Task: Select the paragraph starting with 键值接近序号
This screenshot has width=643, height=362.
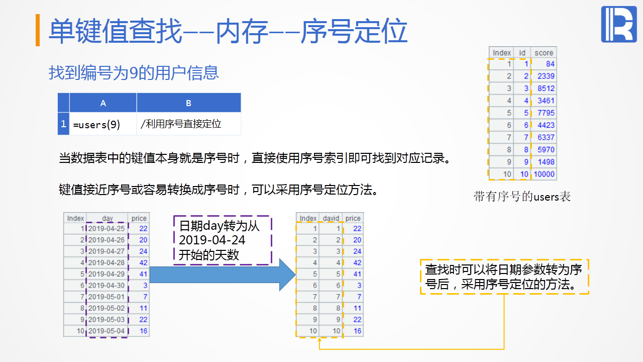Action: tap(219, 190)
